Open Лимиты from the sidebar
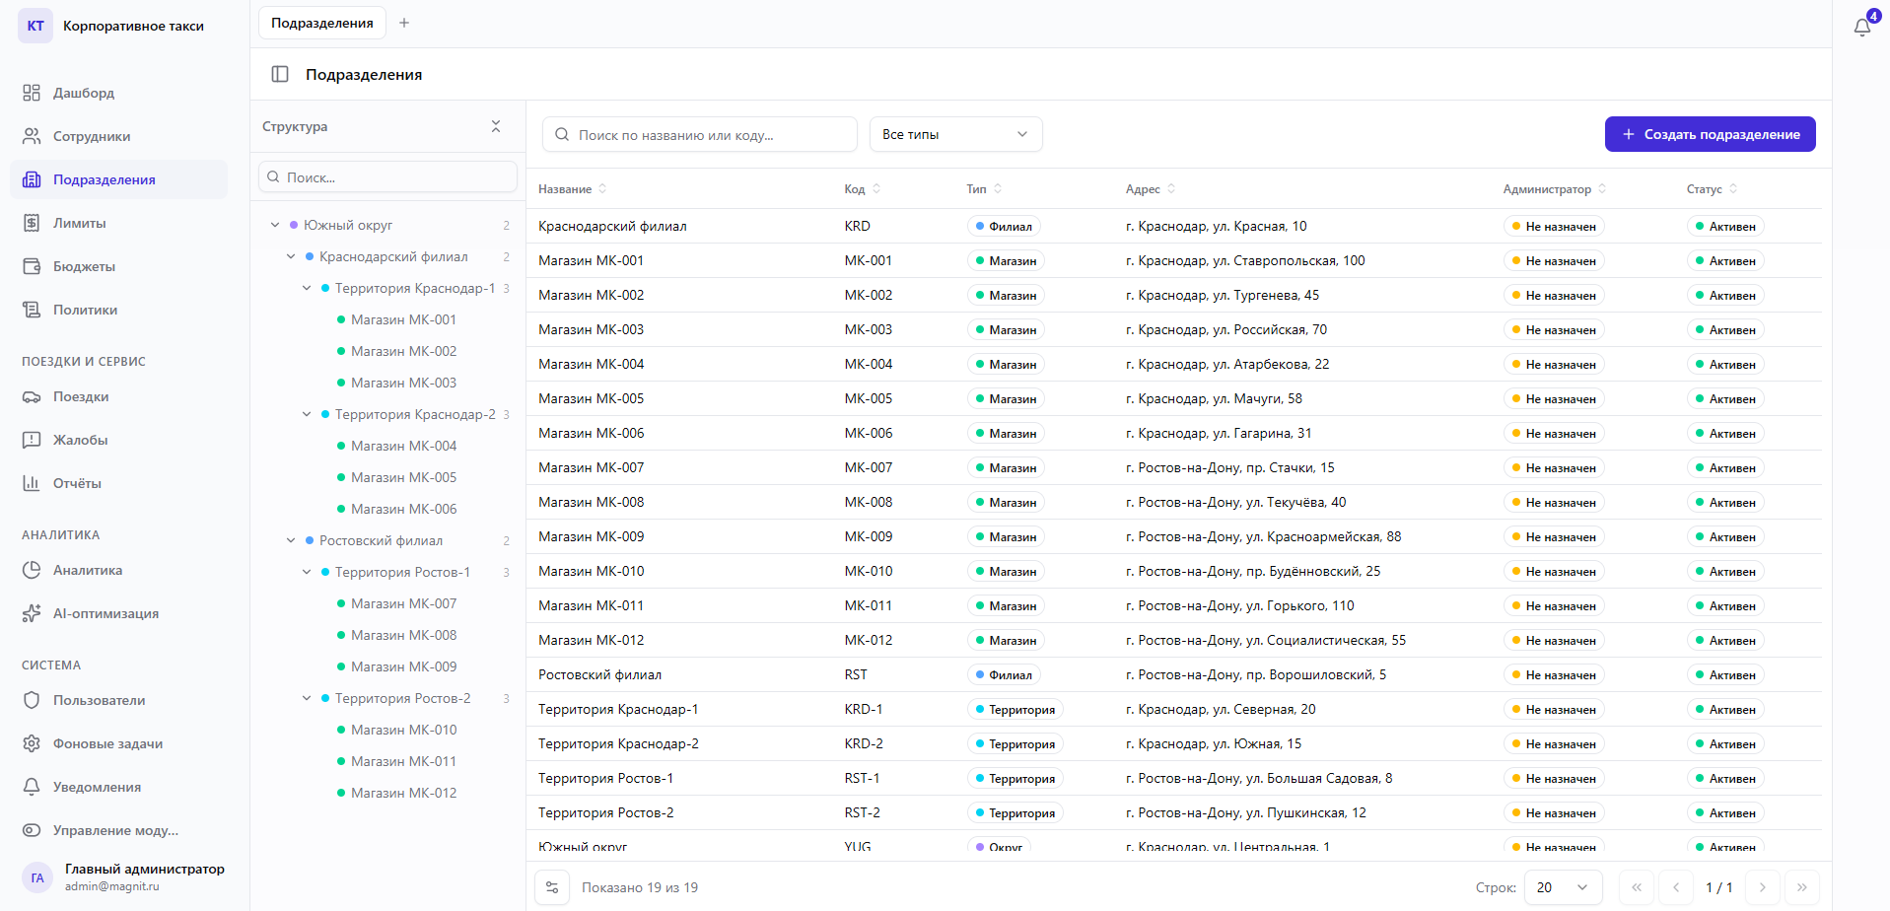Screen dimensions: 1890x911 [x=79, y=223]
